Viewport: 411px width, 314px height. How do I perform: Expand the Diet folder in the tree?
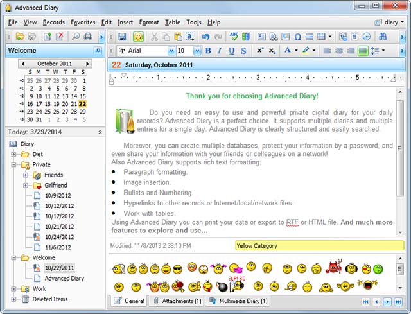[13, 154]
